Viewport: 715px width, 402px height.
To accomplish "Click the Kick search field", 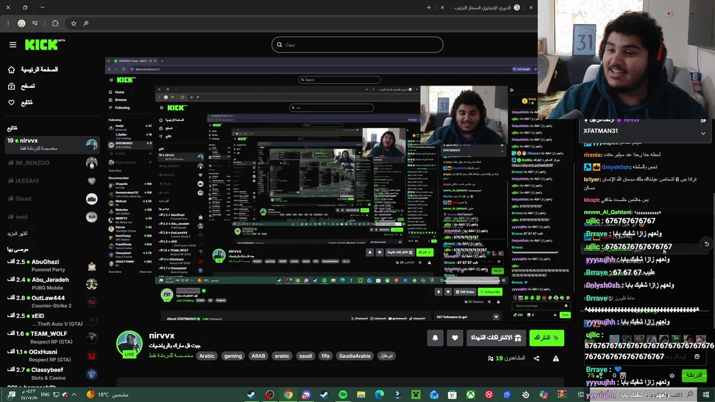I will [357, 45].
